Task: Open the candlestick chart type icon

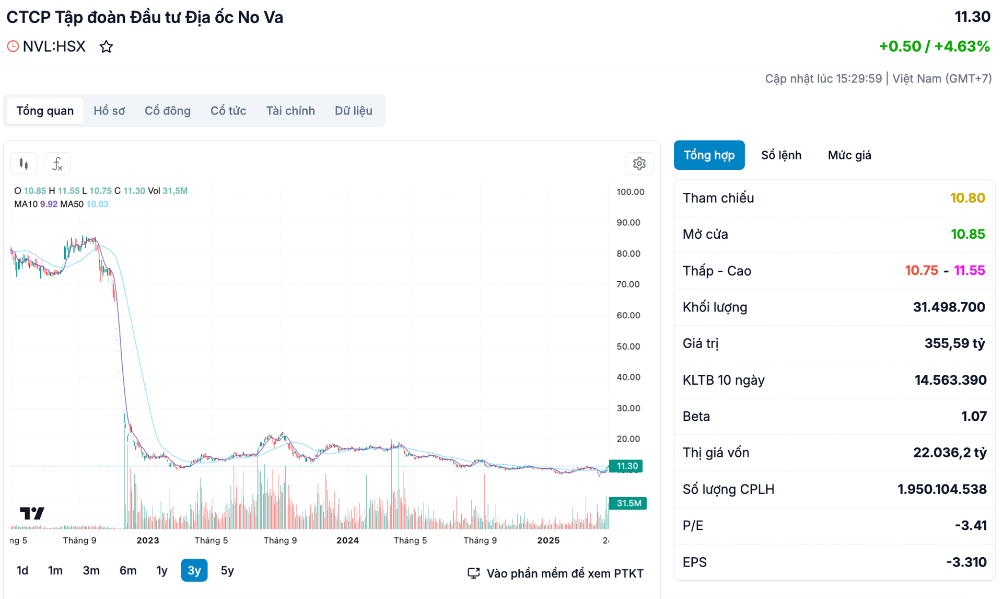Action: click(x=24, y=164)
